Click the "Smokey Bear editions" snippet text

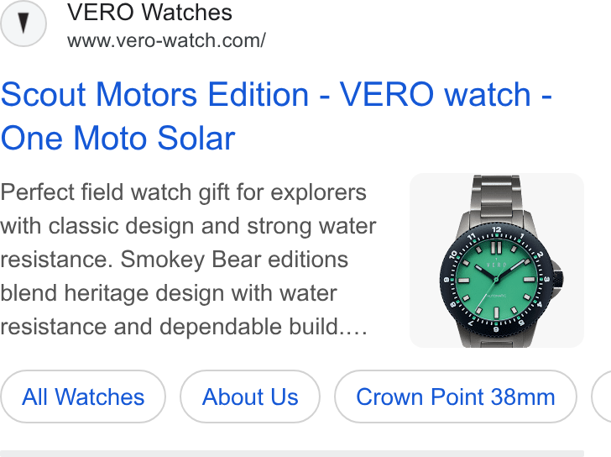[234, 260]
